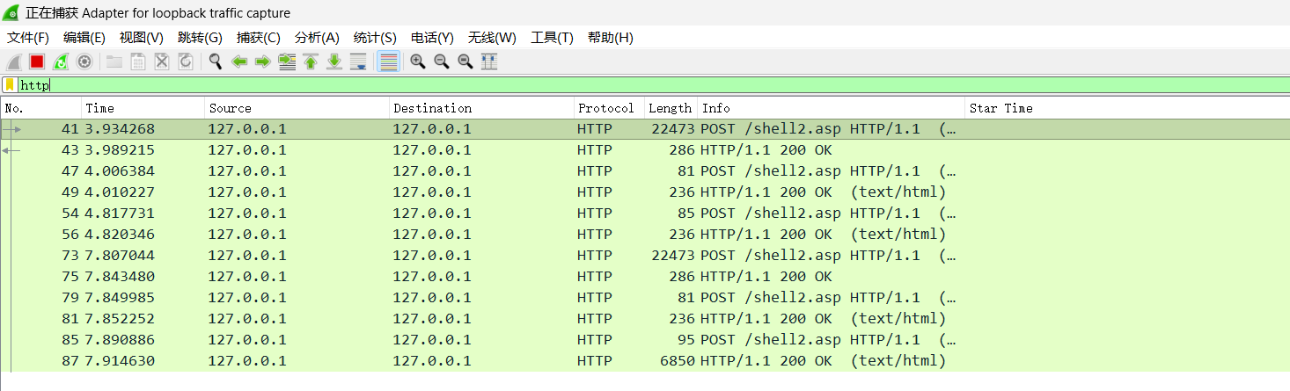Viewport: 1290px width, 391px height.
Task: Go back to previous packet arrow
Action: click(x=238, y=62)
